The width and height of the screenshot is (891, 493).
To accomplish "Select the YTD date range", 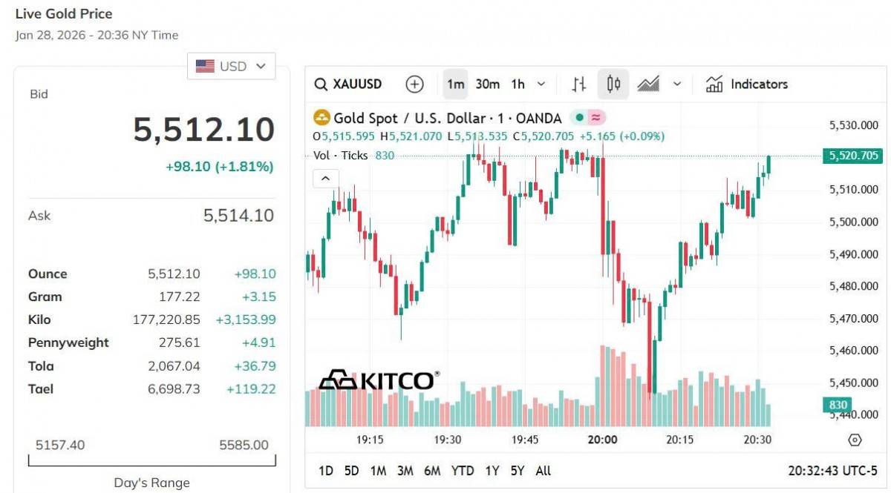I will pyautogui.click(x=463, y=471).
